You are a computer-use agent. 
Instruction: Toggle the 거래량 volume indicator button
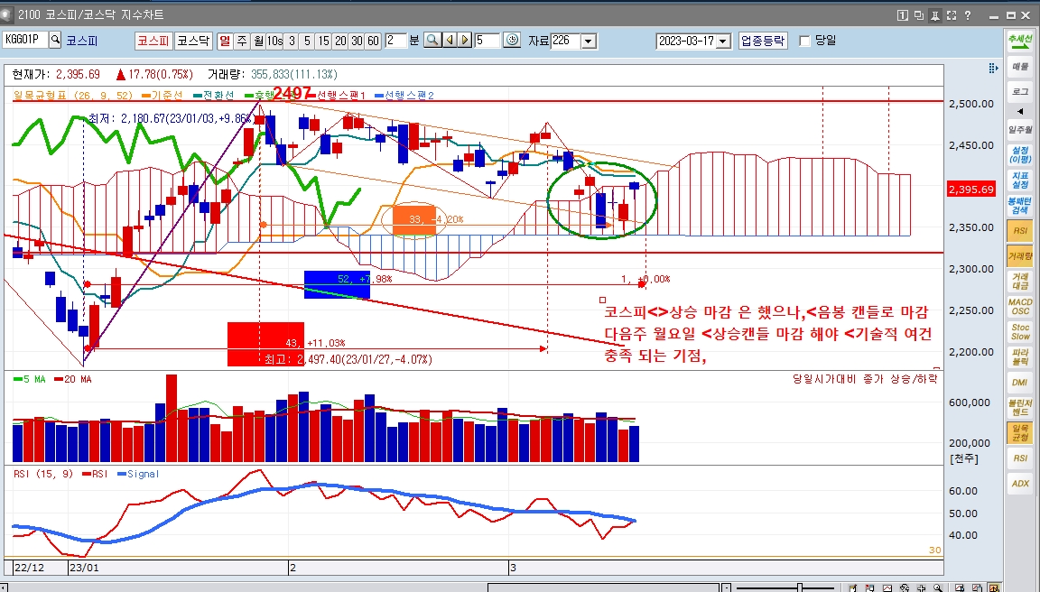[x=1020, y=256]
